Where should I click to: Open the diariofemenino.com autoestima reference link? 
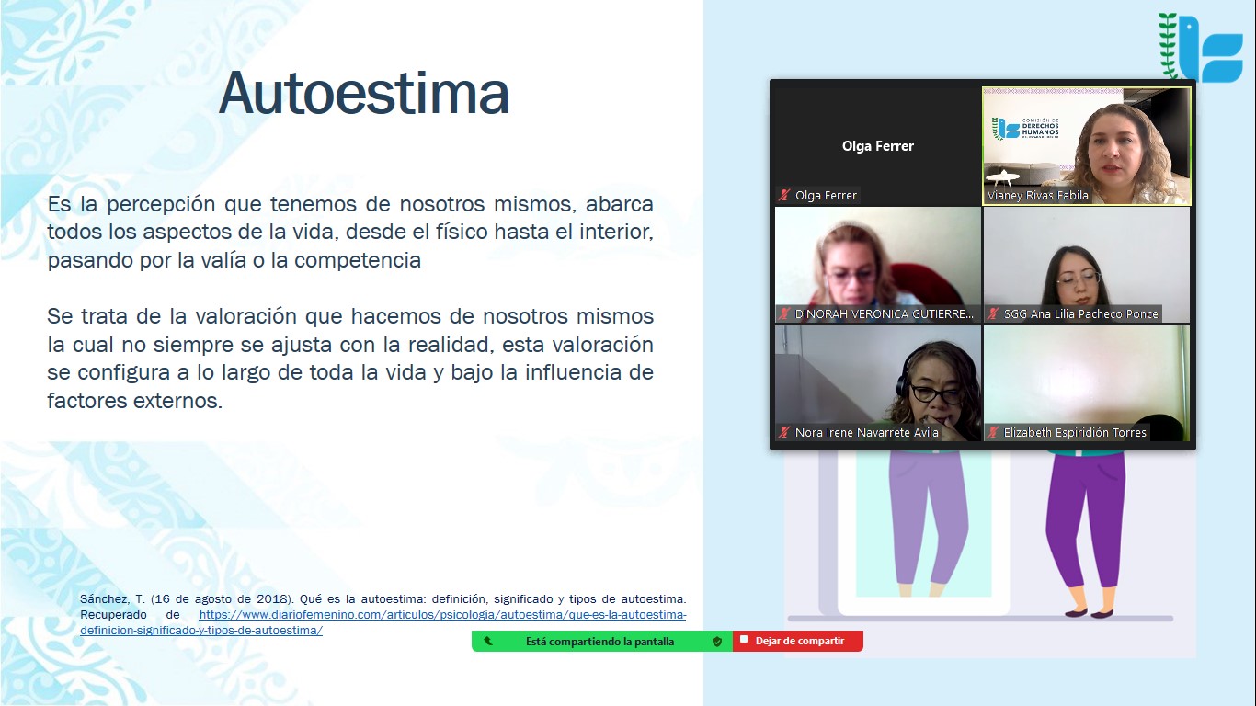coord(442,614)
